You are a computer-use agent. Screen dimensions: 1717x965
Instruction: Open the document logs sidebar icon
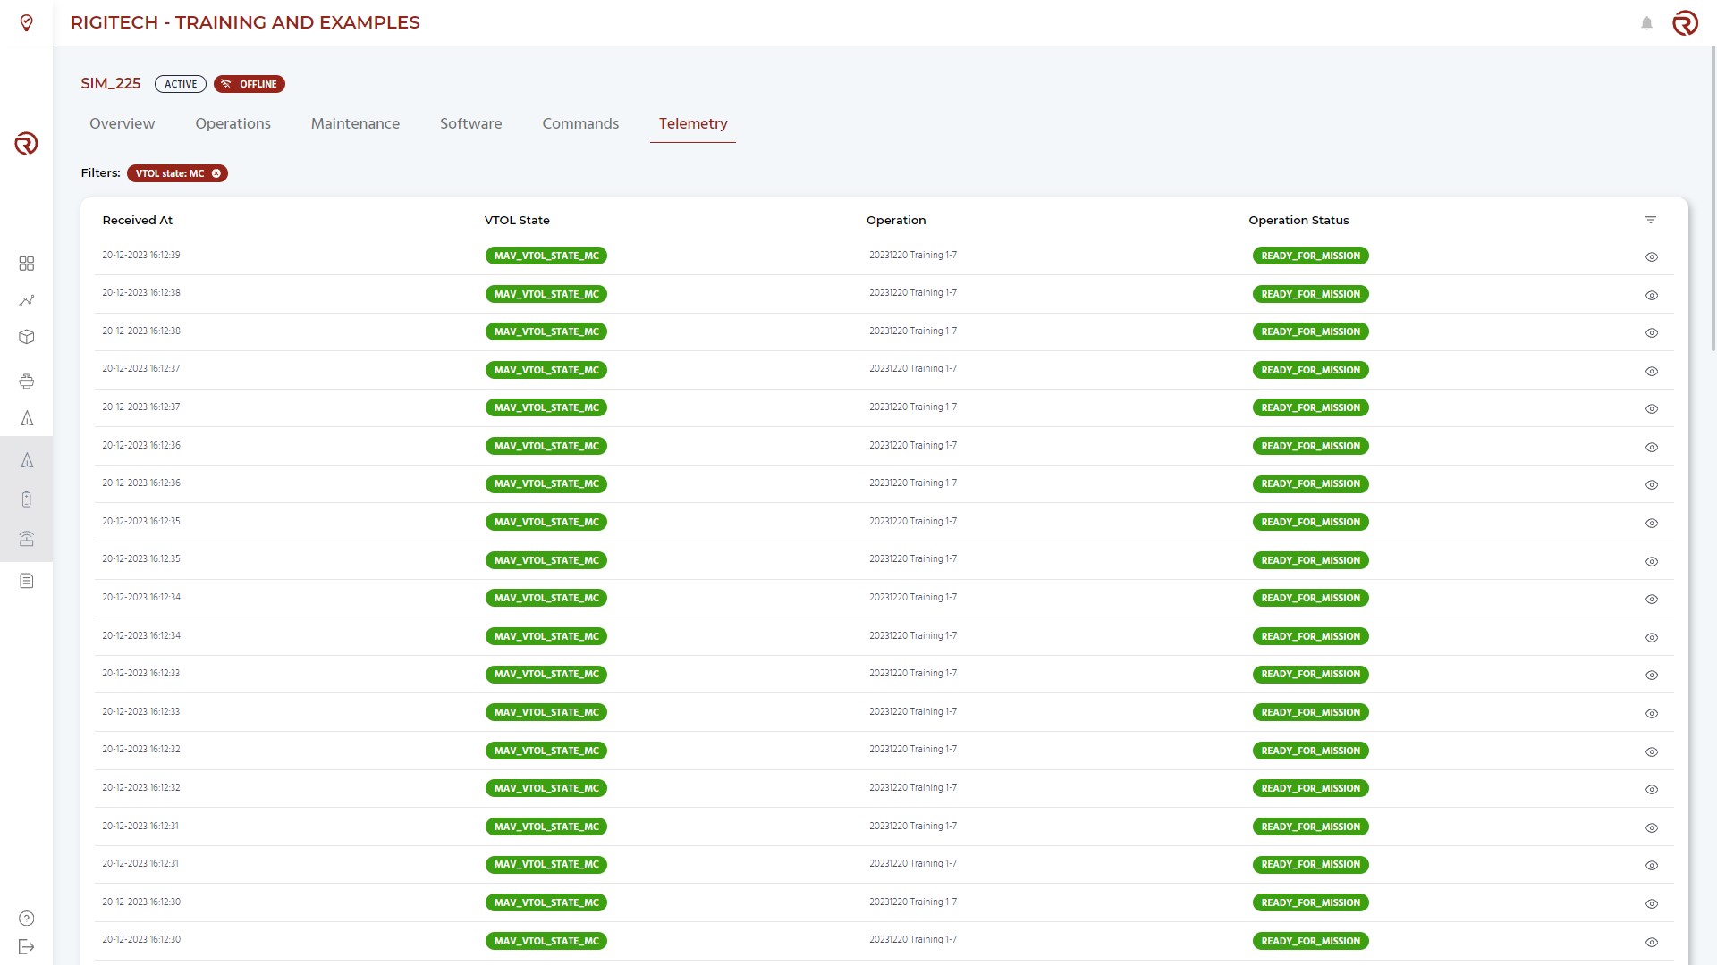coord(27,581)
